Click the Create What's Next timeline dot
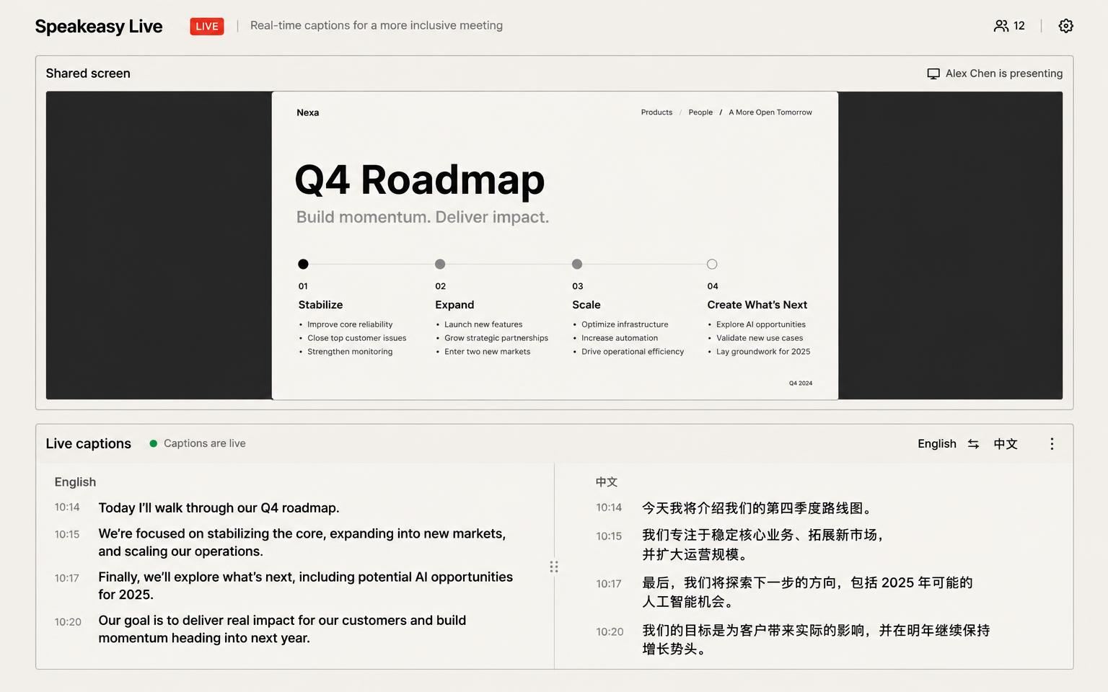Screen dimensions: 1108x692 712,264
